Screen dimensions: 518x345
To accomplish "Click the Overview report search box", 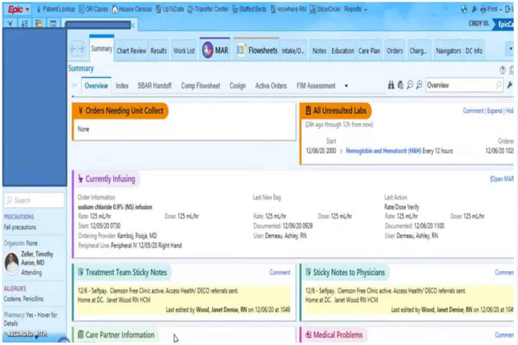I will [x=459, y=85].
